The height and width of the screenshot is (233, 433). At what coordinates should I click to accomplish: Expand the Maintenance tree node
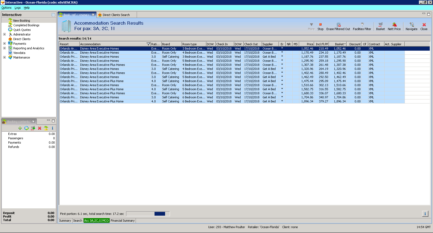click(x=4, y=57)
